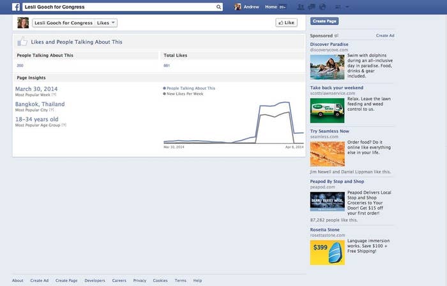
Task: Click the Rosetta Stone $399 ad thumbnail
Action: [x=327, y=252]
